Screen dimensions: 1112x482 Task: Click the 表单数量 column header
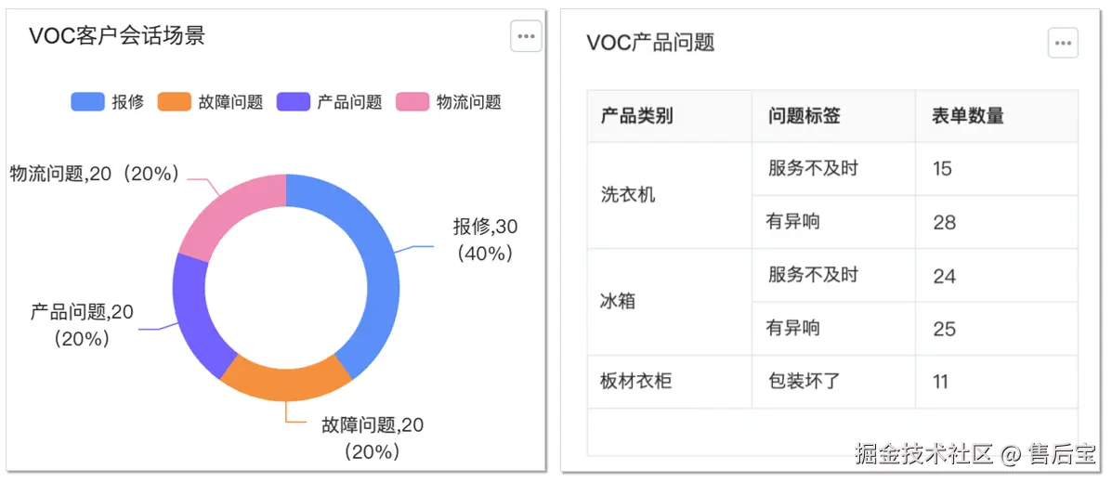coord(967,116)
